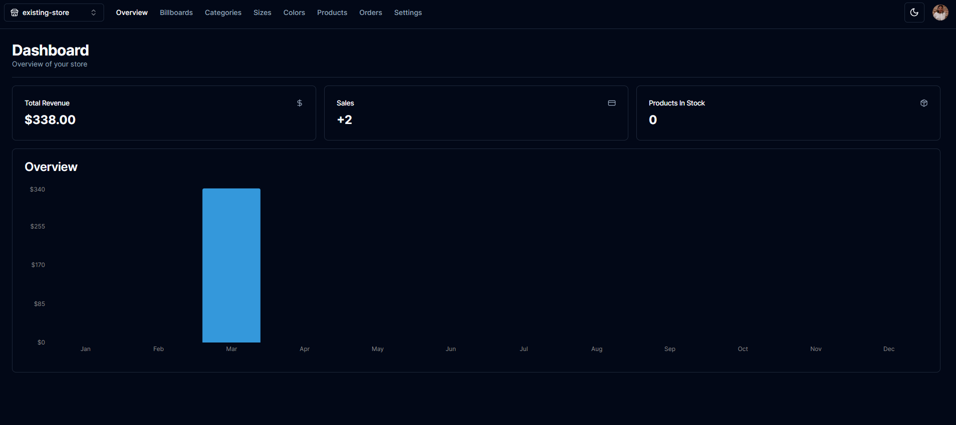Screen dimensions: 956x425
Task: Click the Total Revenue $338.00 card
Action: click(x=164, y=113)
